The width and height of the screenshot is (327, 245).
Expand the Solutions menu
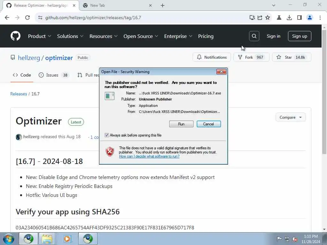coord(70,36)
